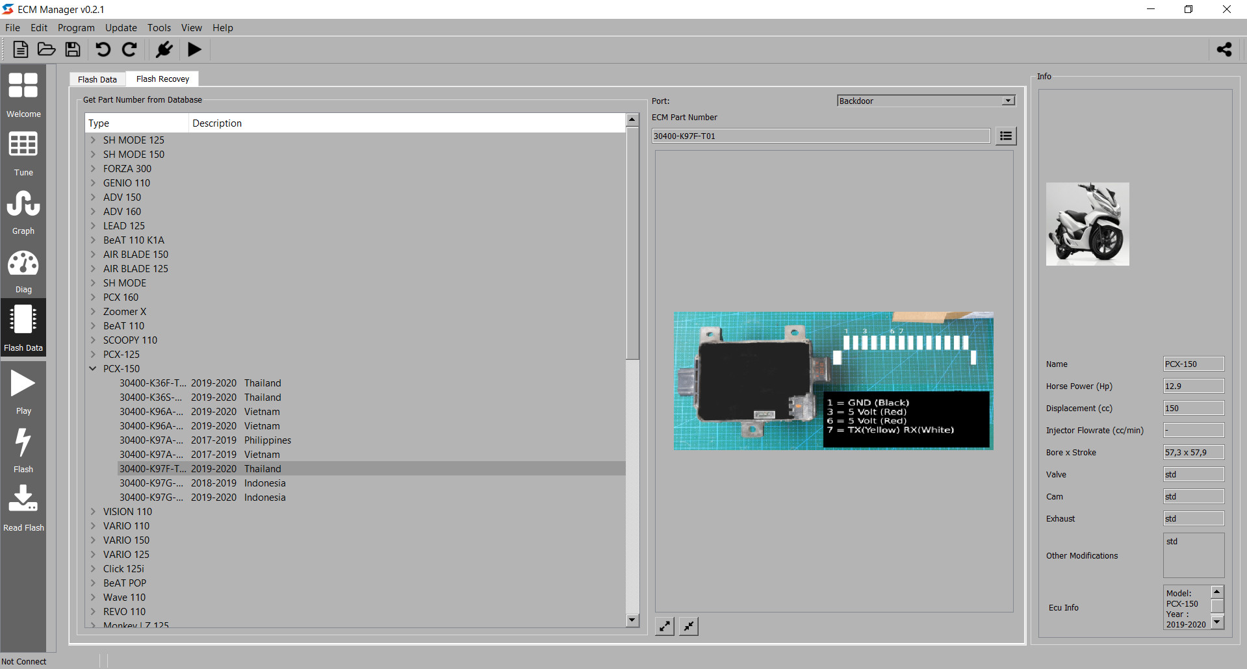Click the Description column header
This screenshot has width=1247, height=669.
tap(407, 123)
